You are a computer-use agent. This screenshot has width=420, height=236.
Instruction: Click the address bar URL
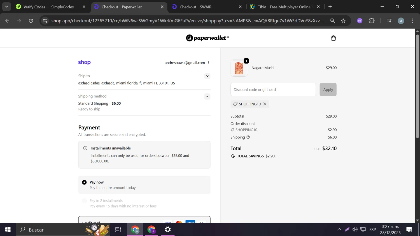pos(187,21)
